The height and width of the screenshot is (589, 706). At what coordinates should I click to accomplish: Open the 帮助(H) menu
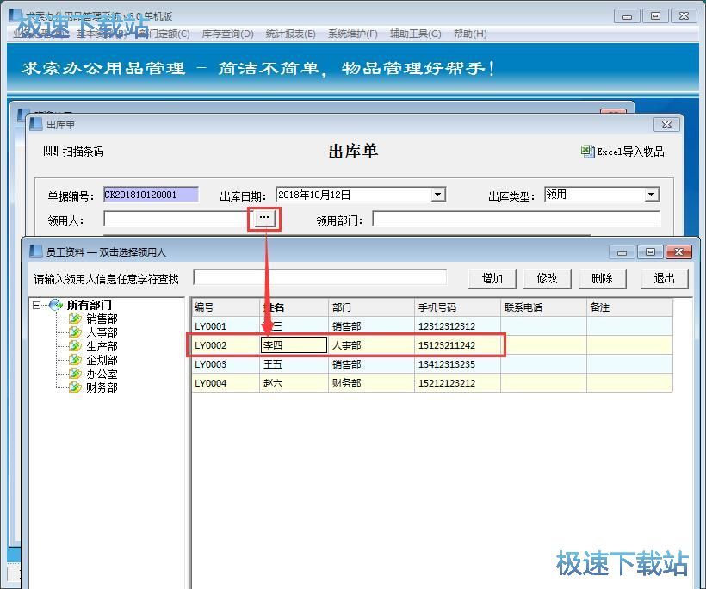point(470,34)
